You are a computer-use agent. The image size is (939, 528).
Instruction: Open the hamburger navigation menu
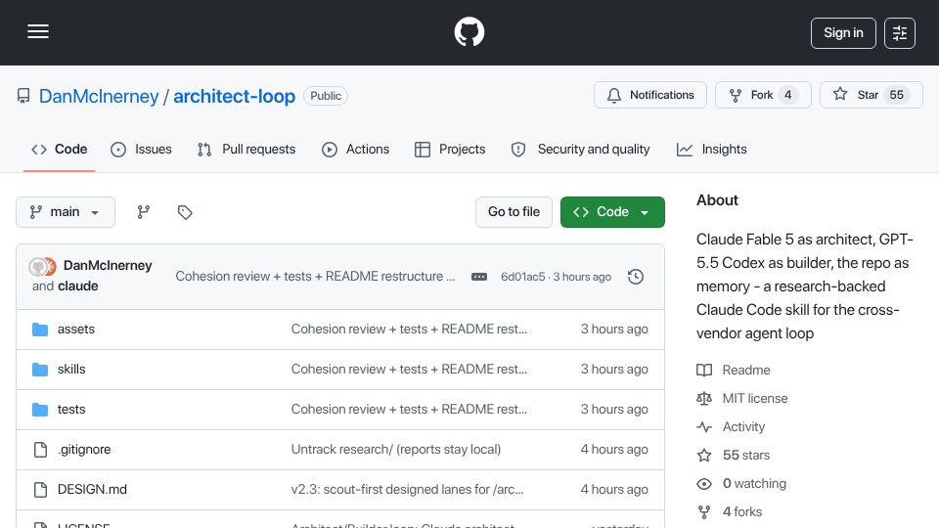point(38,31)
